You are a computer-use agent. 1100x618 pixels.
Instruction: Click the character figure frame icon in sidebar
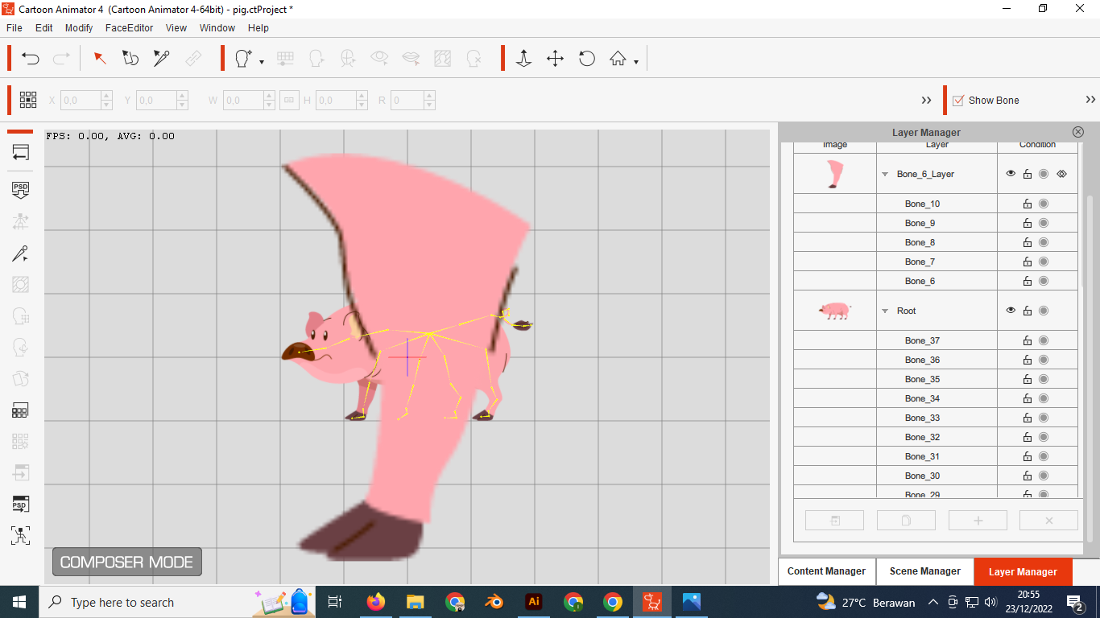[x=21, y=535]
